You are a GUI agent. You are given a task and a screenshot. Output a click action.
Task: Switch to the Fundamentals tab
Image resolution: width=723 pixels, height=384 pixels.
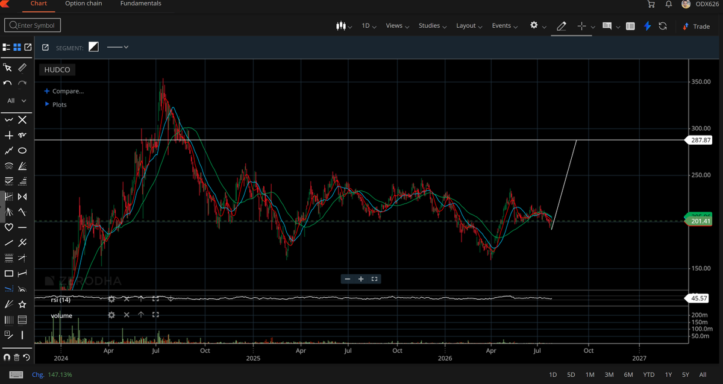pyautogui.click(x=140, y=4)
